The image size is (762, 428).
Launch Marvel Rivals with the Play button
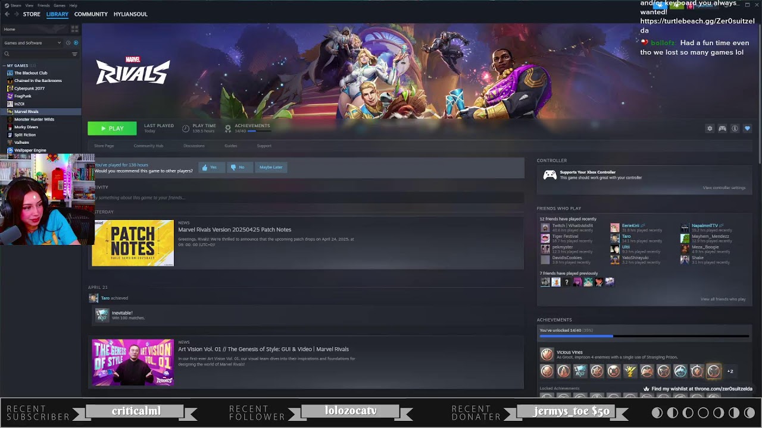click(x=112, y=128)
